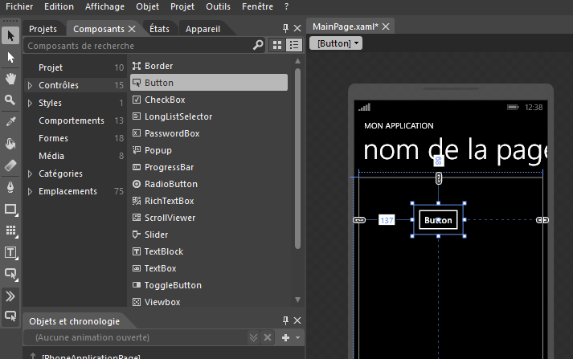
Task: Click the Button element on design canvas
Action: [x=438, y=220]
